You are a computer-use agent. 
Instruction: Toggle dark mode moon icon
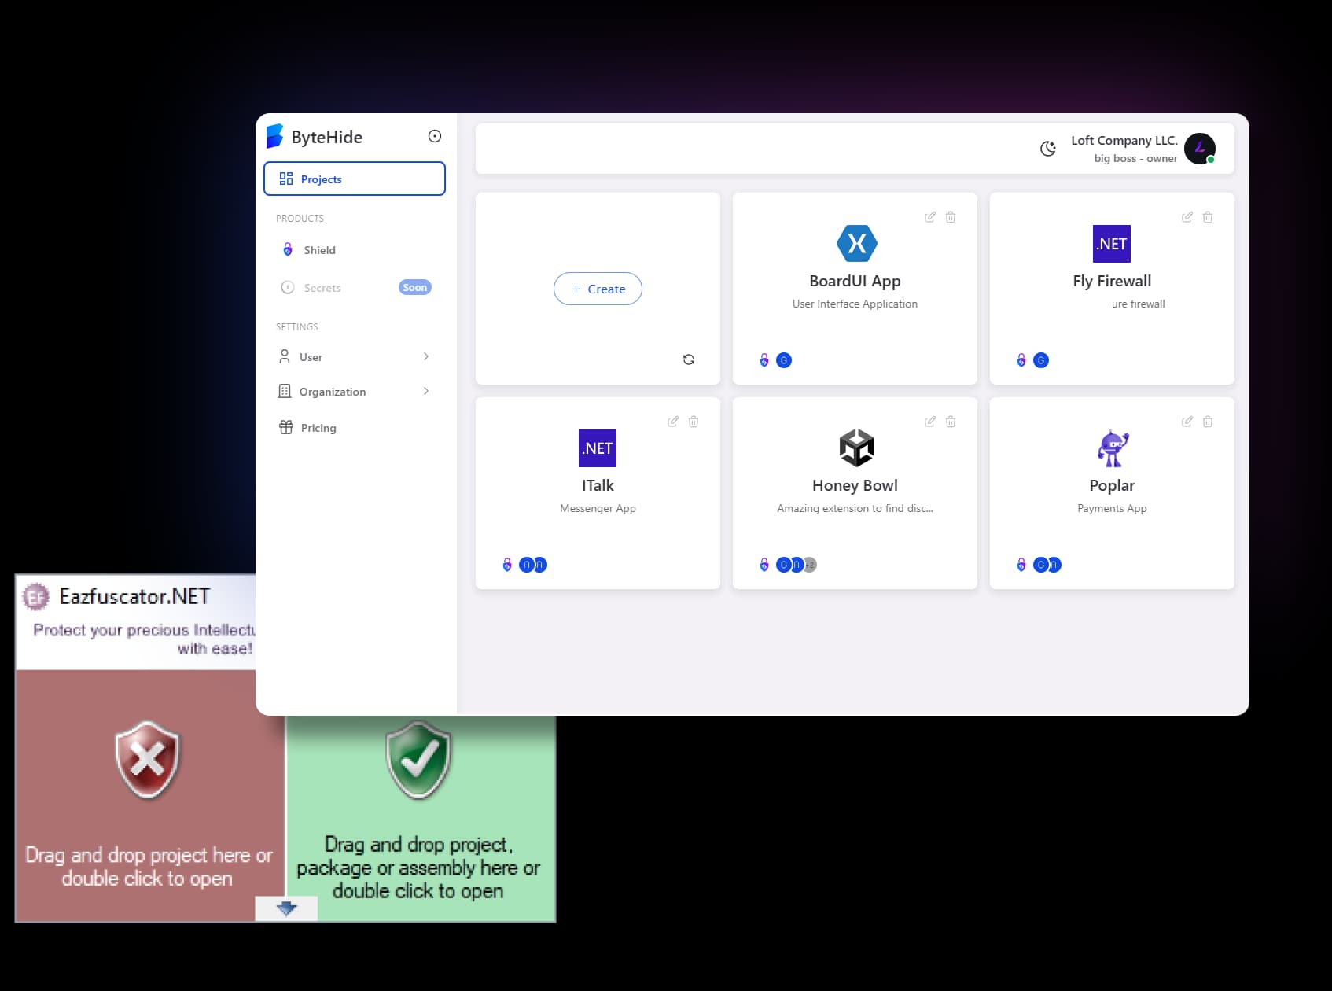1048,148
